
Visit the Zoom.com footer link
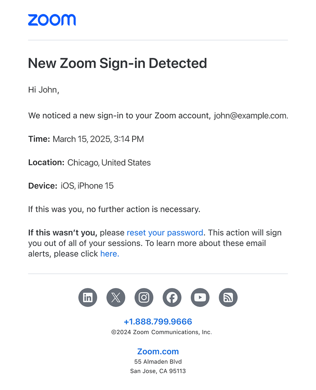pyautogui.click(x=158, y=351)
